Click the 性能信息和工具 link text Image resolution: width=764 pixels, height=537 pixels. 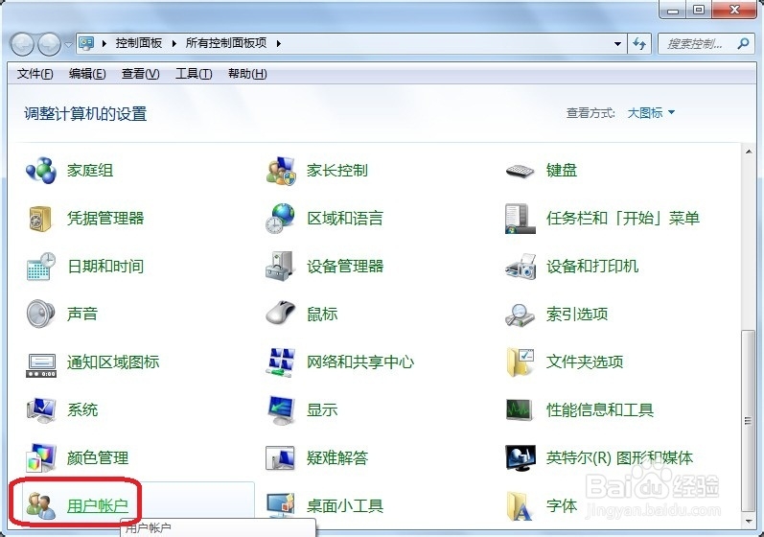click(600, 409)
